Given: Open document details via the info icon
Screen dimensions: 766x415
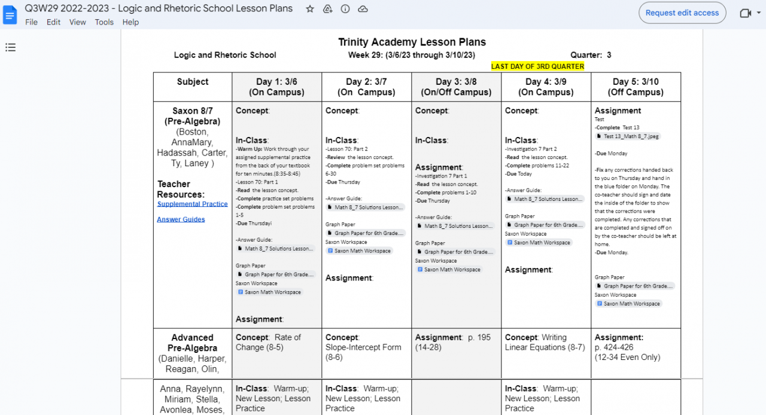Looking at the screenshot, I should [345, 8].
